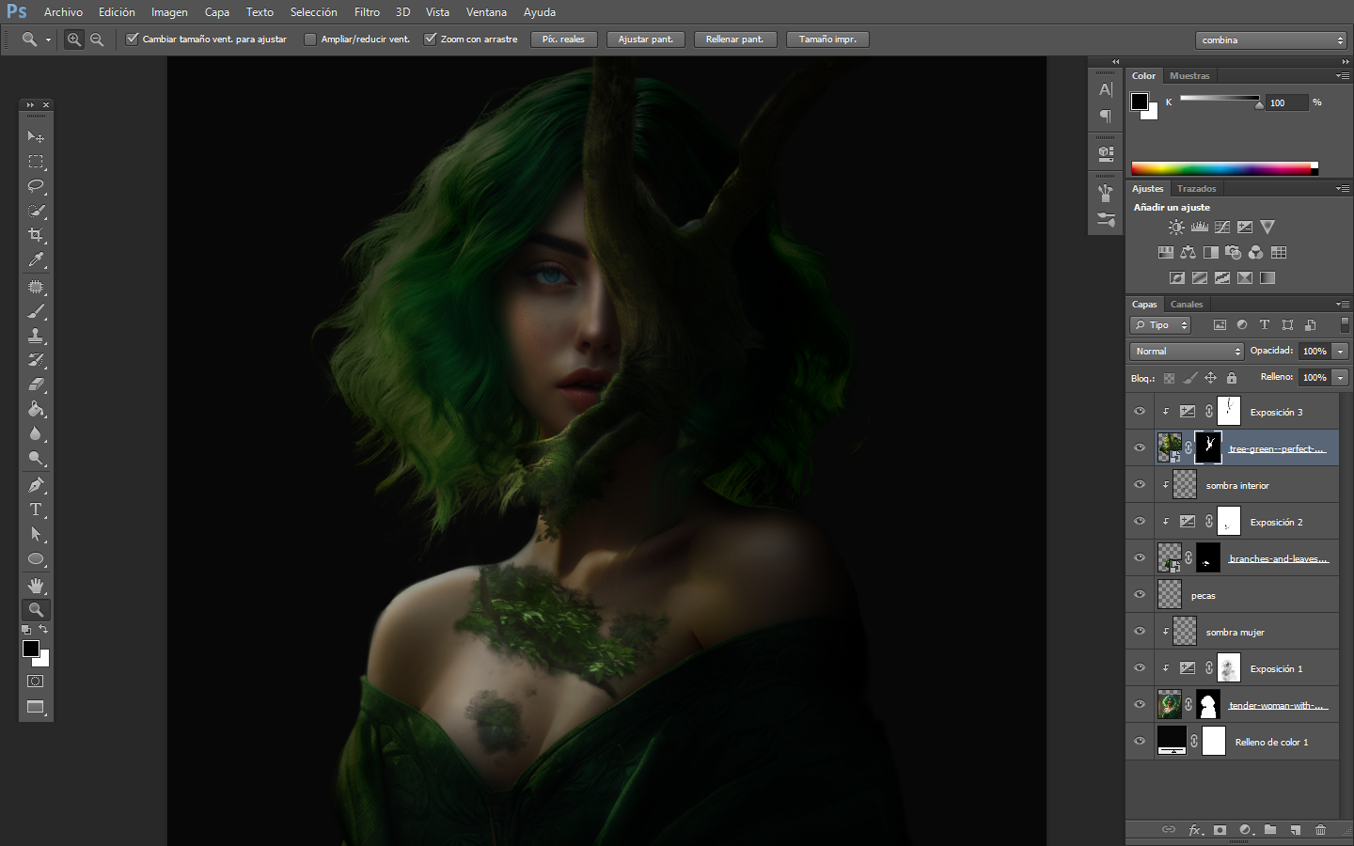Select the Horizontal Type tool
This screenshot has height=846, width=1354.
click(36, 509)
